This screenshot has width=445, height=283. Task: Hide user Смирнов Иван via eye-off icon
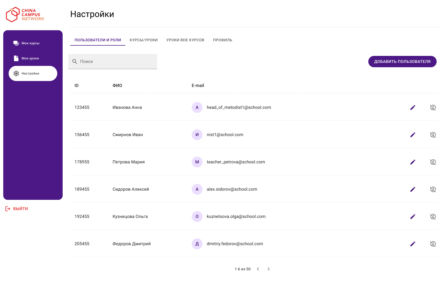(x=433, y=134)
